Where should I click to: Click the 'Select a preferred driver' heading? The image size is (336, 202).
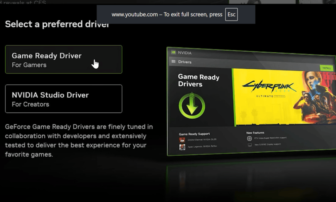[57, 24]
